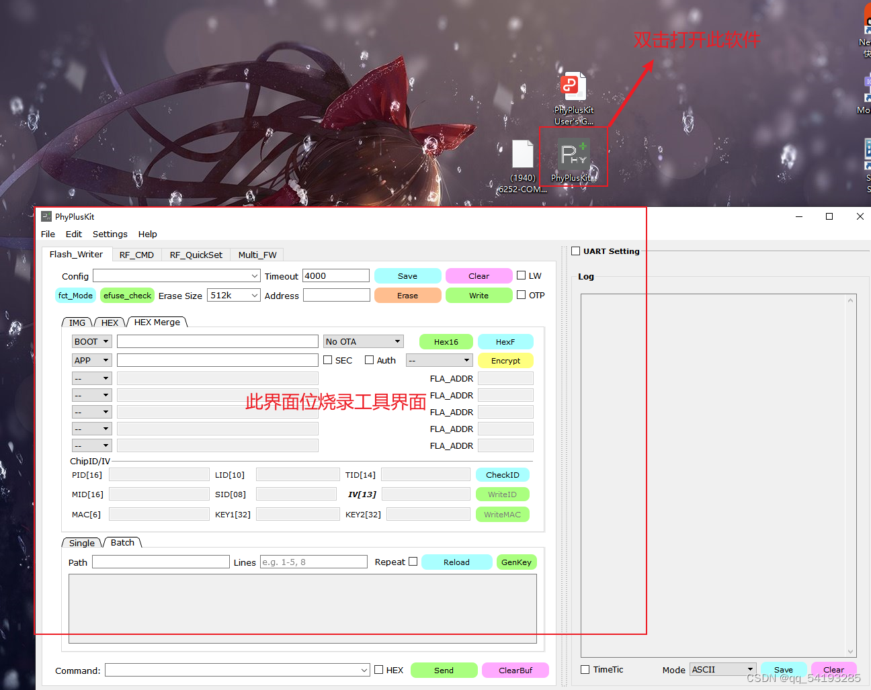Click the fct_Mode function button
Screen dimensions: 871x690
click(x=75, y=295)
